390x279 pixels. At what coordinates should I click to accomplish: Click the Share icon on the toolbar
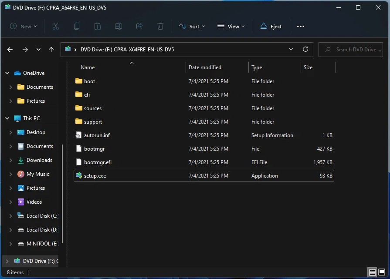tap(139, 26)
